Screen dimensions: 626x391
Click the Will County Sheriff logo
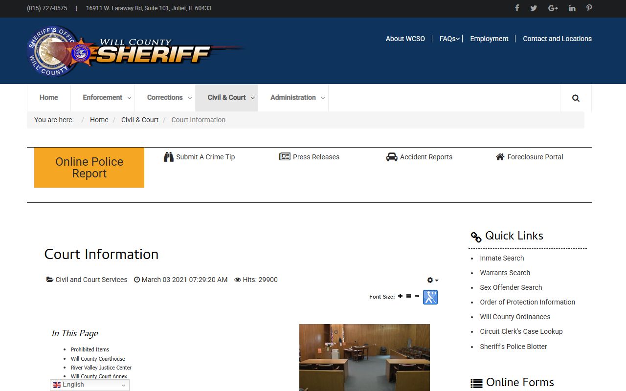pyautogui.click(x=136, y=51)
